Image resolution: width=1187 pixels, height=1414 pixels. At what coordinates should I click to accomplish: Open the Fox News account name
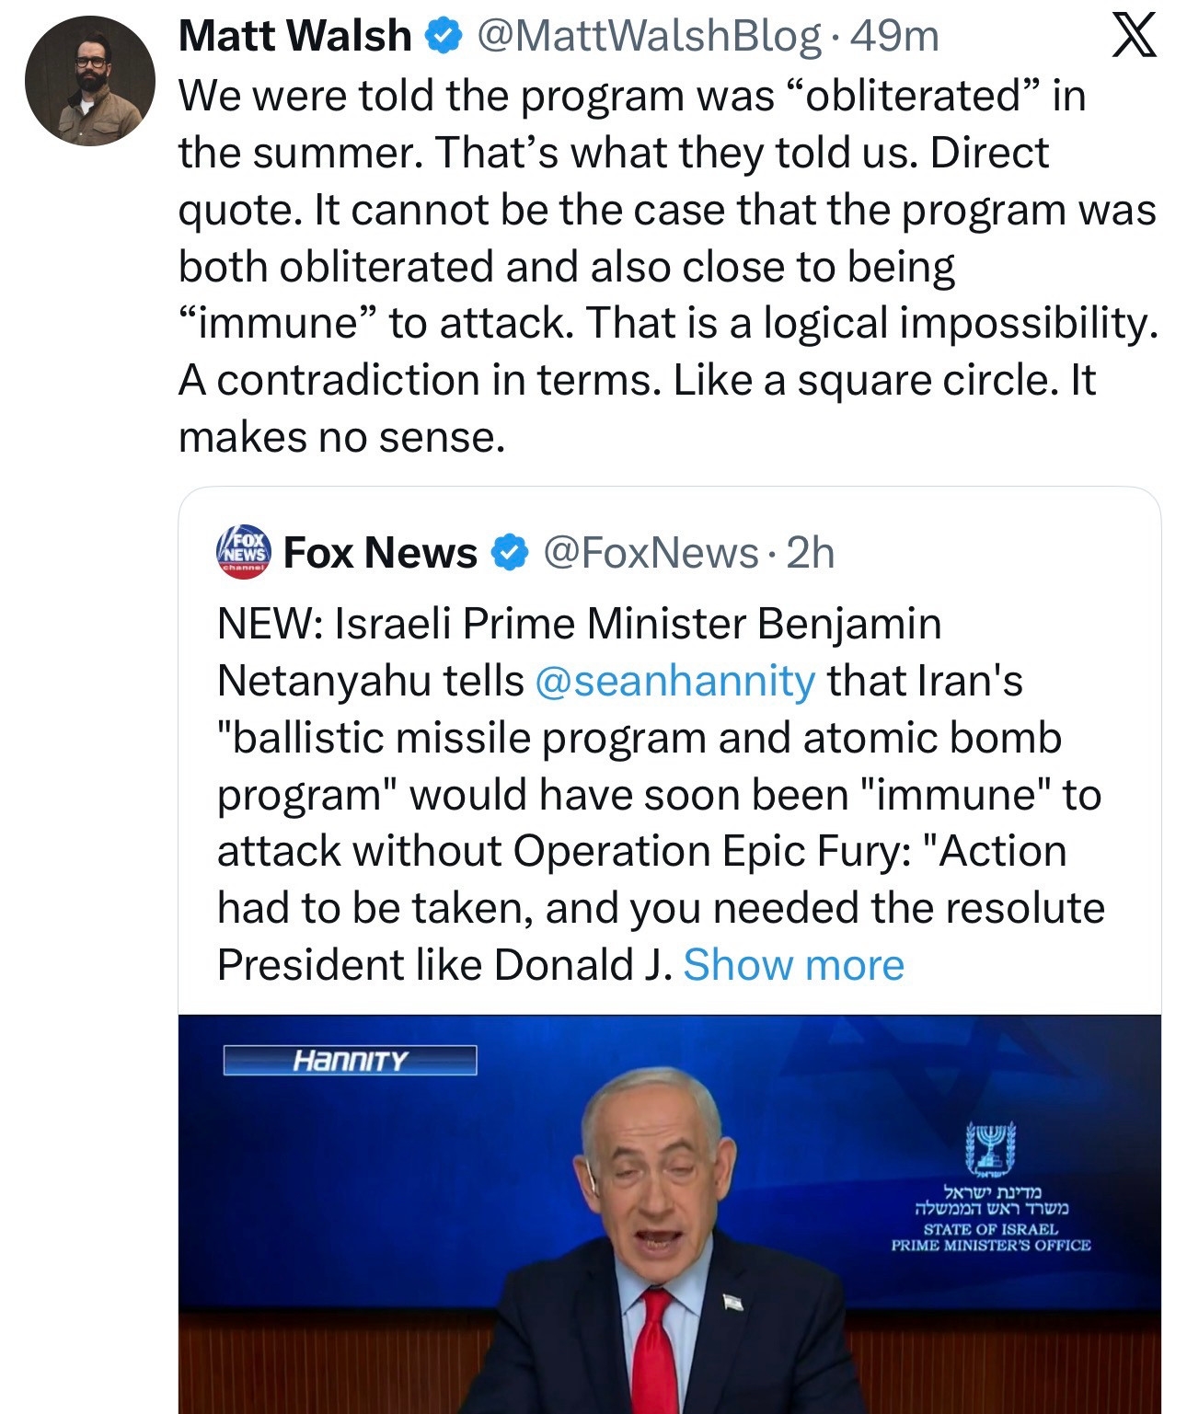click(380, 553)
